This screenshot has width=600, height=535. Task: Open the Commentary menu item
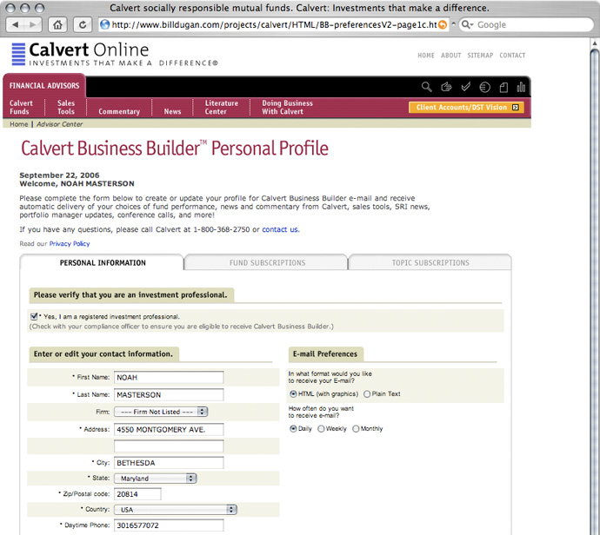click(x=119, y=111)
